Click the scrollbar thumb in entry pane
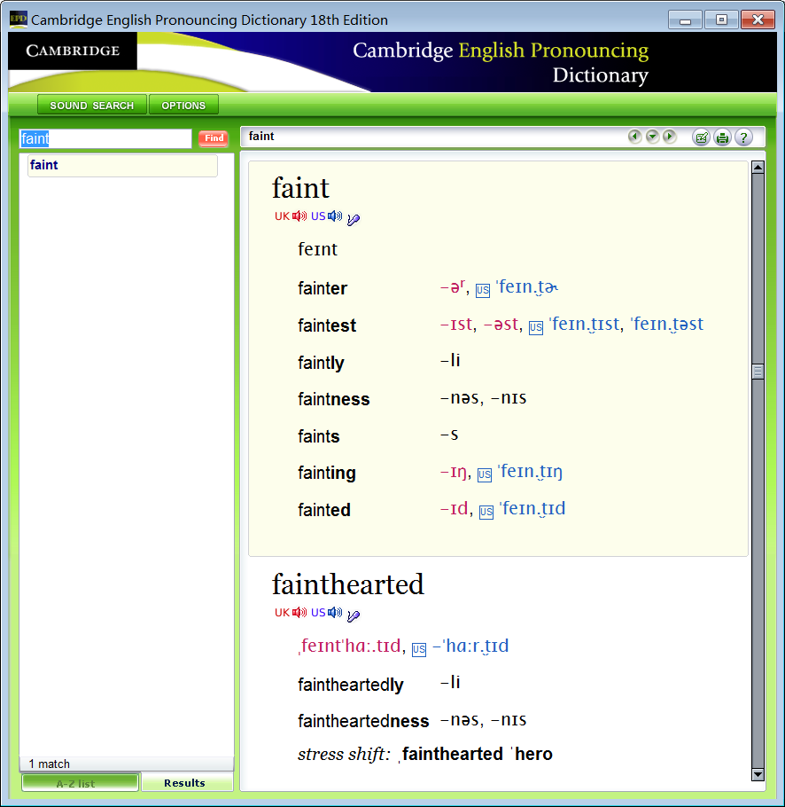 tap(758, 371)
